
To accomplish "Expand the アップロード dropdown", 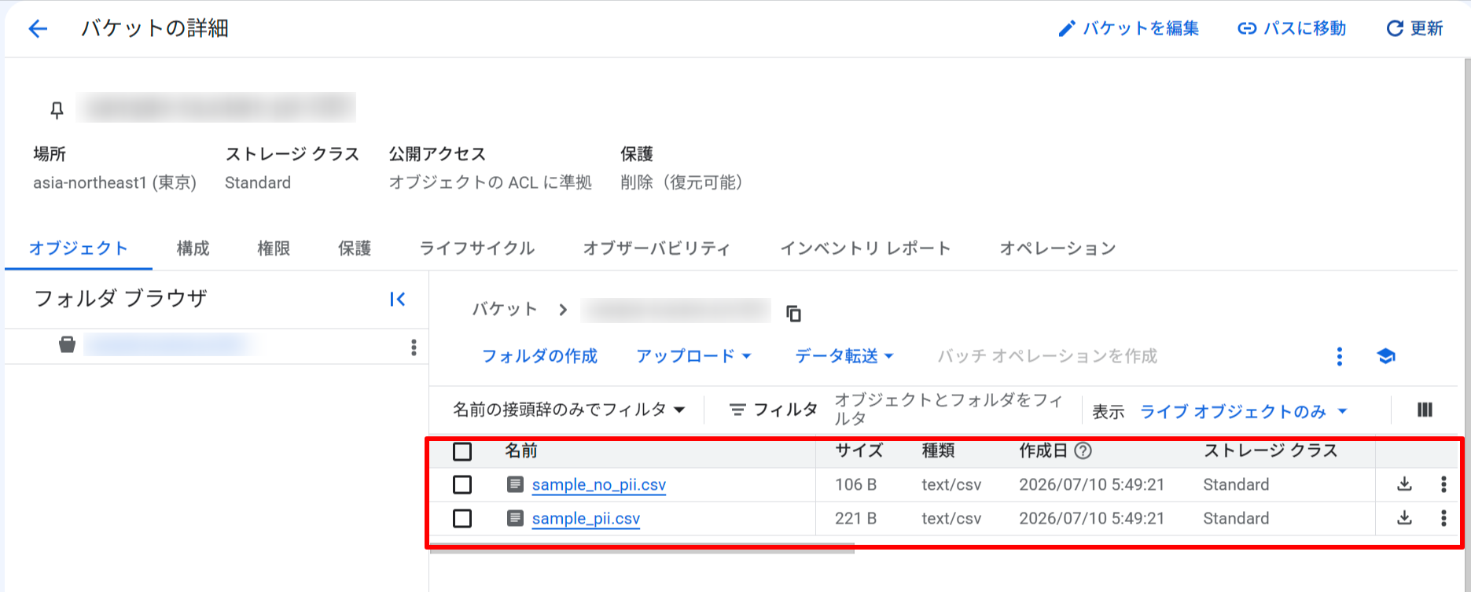I will (693, 356).
